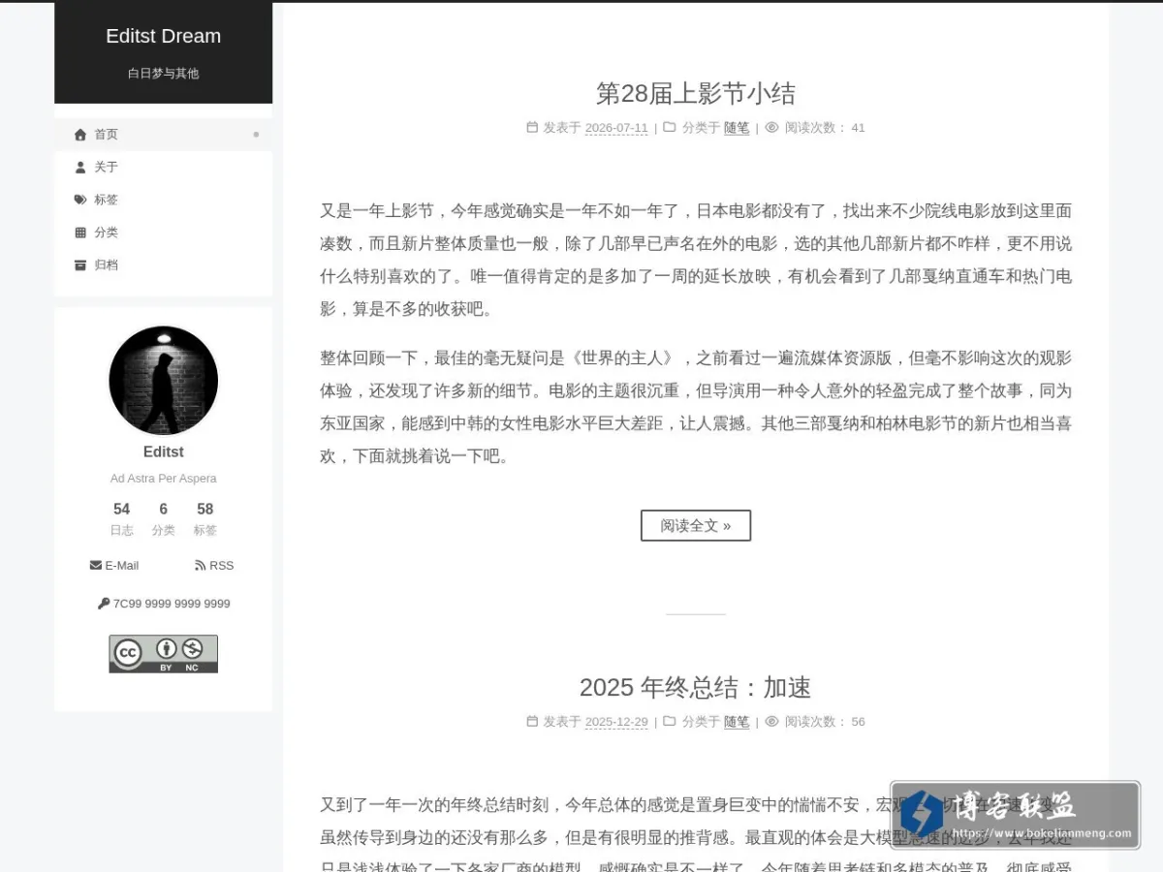This screenshot has height=872, width=1163.
Task: Click the motto Ad Astra Per Aspera
Action: point(163,478)
